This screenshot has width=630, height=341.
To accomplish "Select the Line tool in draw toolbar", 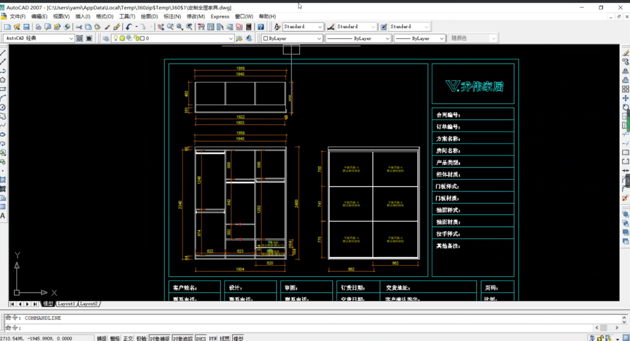I will point(3,52).
